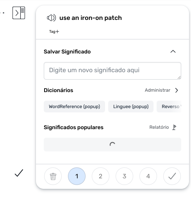Image resolution: width=191 pixels, height=215 pixels.
Task: Set status level 1
Action: click(x=77, y=176)
